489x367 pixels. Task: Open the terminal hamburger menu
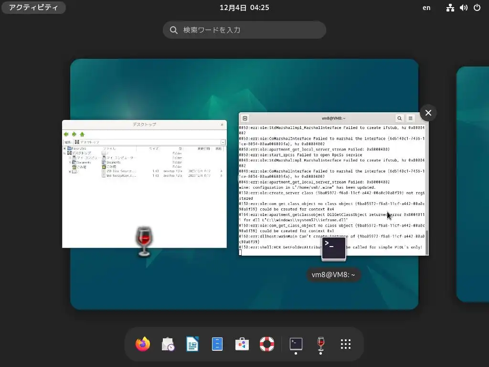[x=410, y=119]
